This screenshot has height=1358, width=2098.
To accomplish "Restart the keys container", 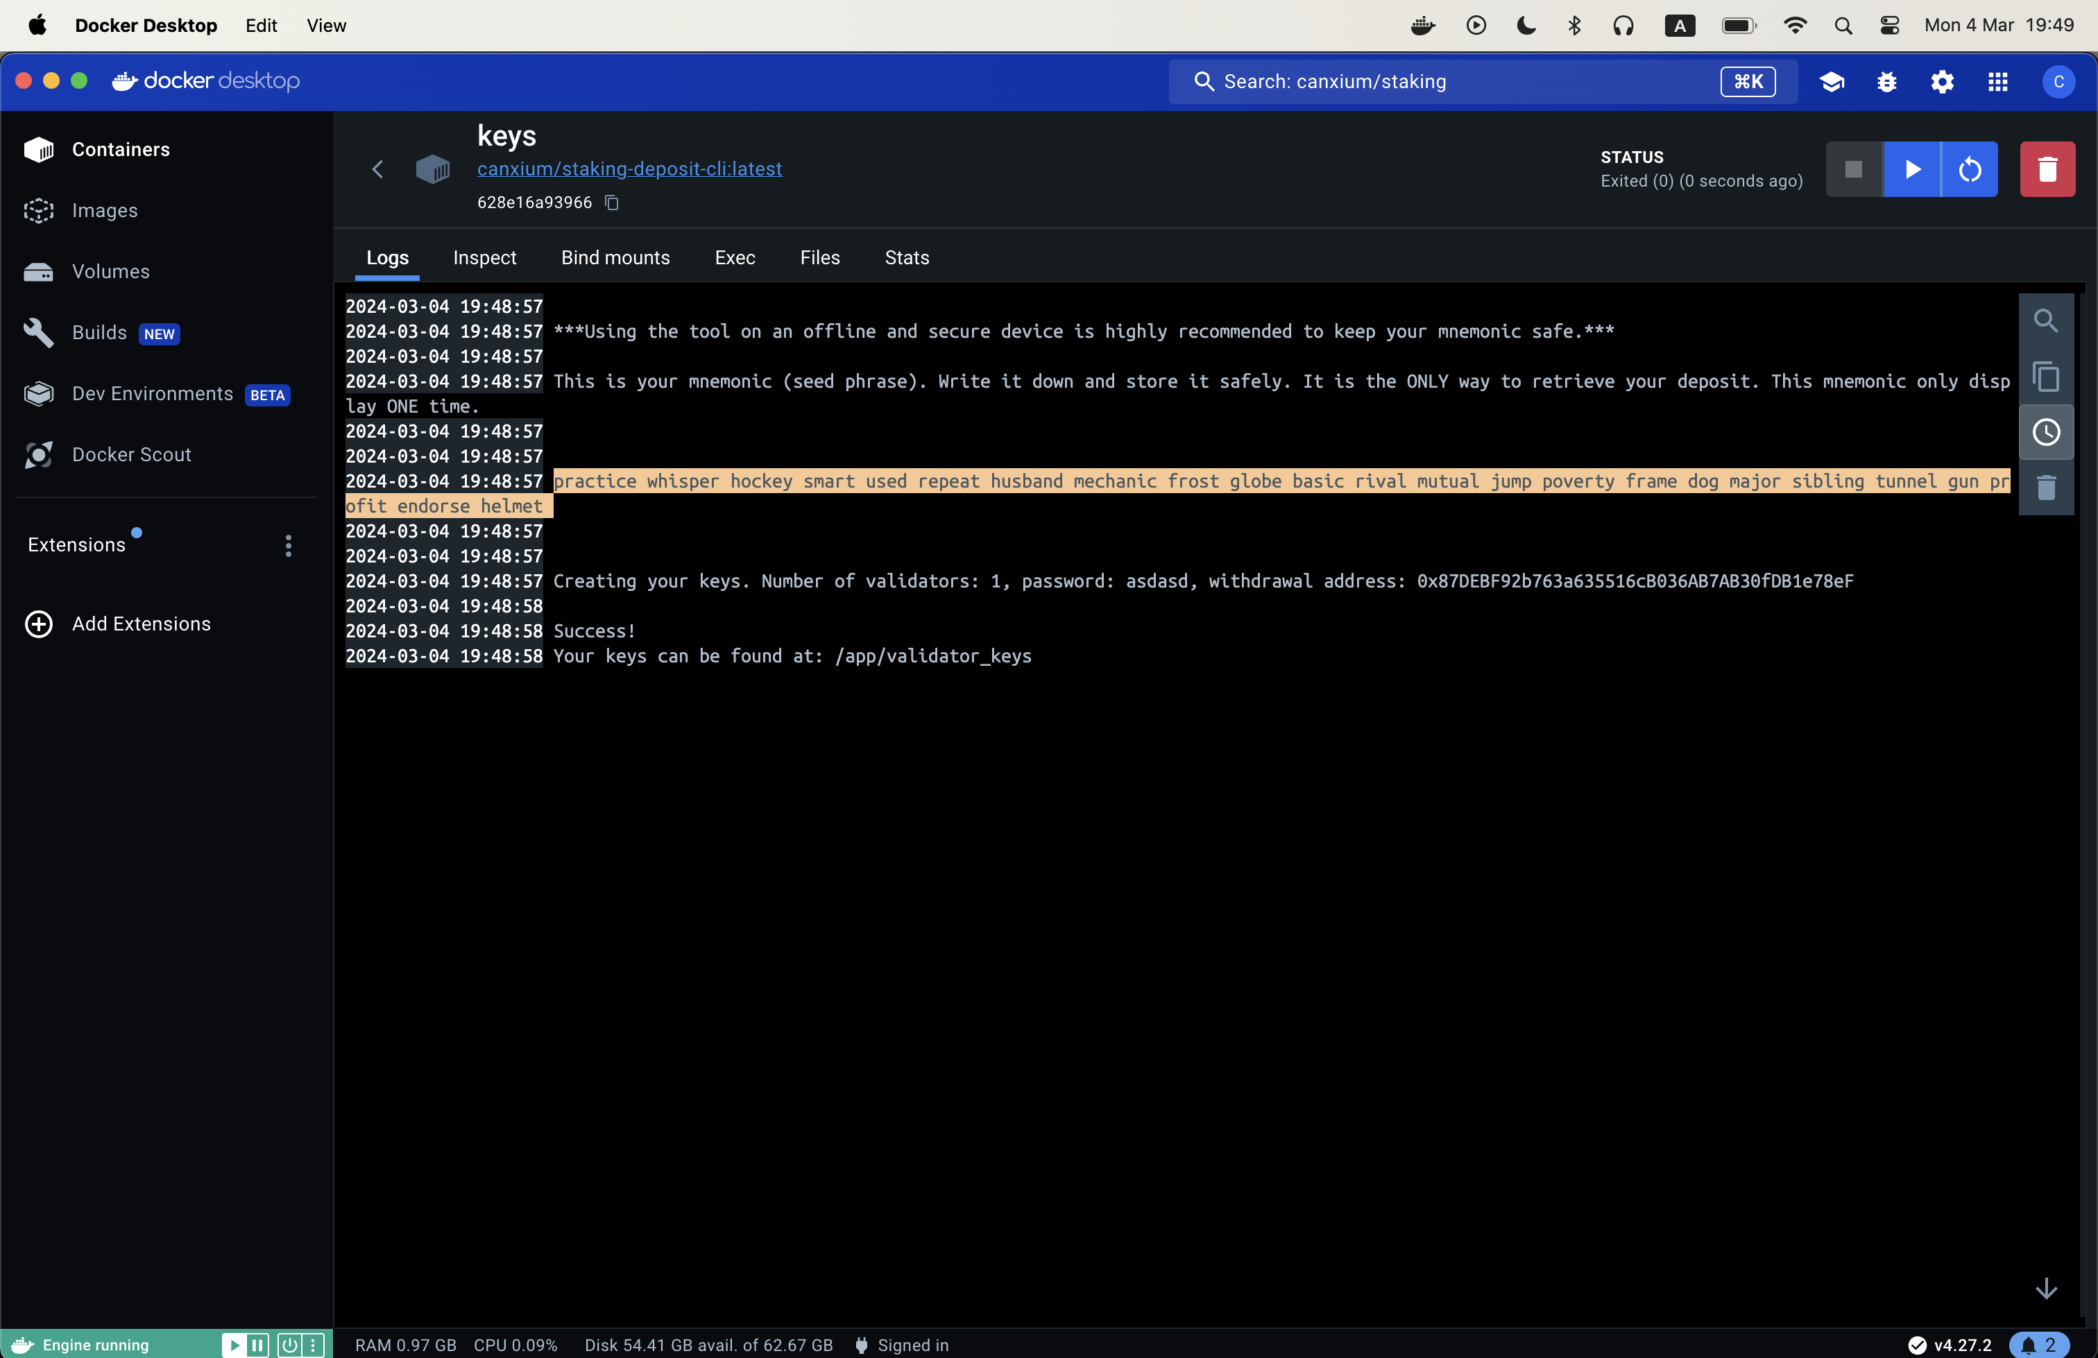I will (x=1970, y=169).
